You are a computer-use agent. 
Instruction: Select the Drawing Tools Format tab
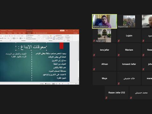[29, 33]
